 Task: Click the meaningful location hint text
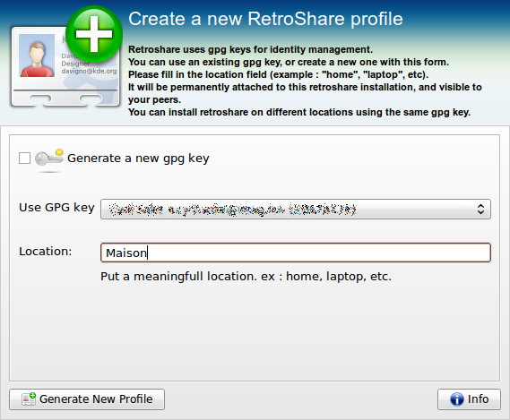click(246, 277)
